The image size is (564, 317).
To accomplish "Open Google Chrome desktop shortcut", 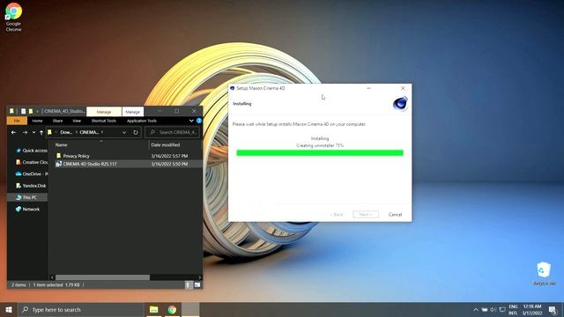I will pos(14,17).
